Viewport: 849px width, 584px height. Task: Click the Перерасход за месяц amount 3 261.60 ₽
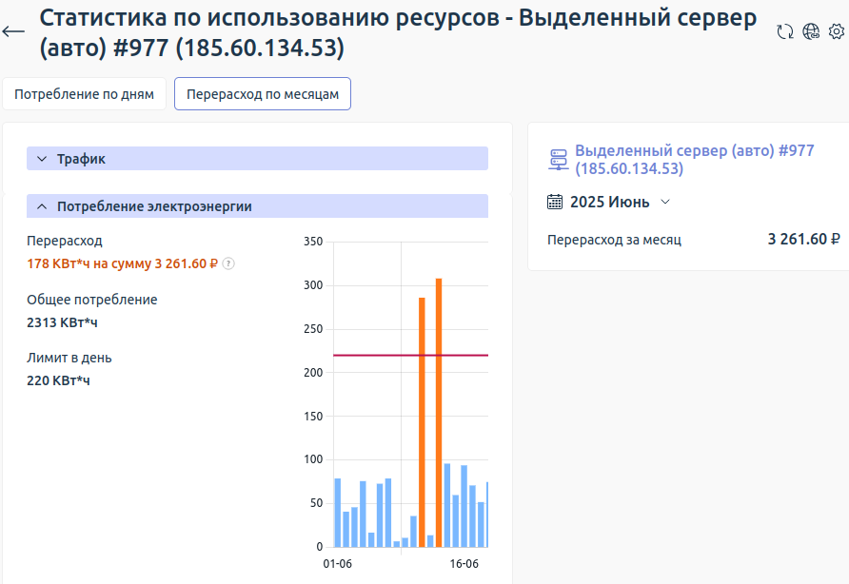804,240
